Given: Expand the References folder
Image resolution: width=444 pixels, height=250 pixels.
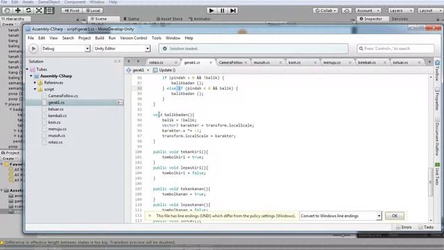Looking at the screenshot, I should point(35,83).
